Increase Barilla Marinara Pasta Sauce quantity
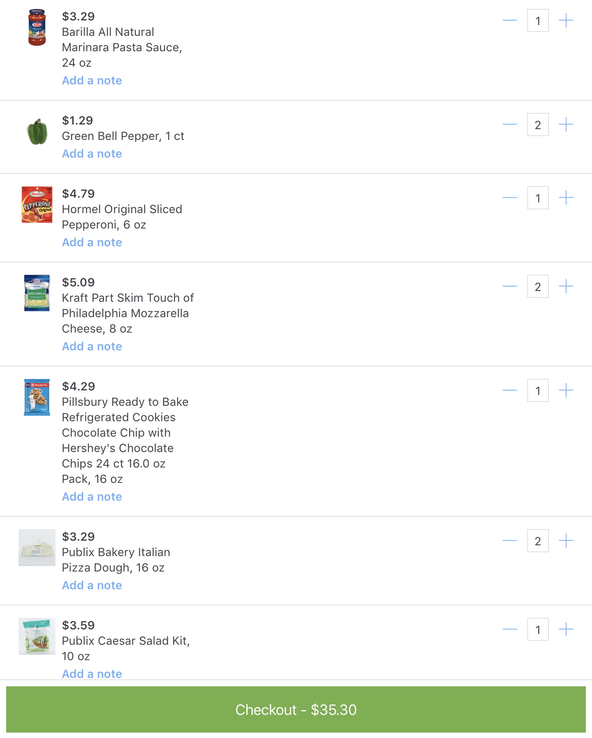The height and width of the screenshot is (738, 592). click(x=566, y=20)
